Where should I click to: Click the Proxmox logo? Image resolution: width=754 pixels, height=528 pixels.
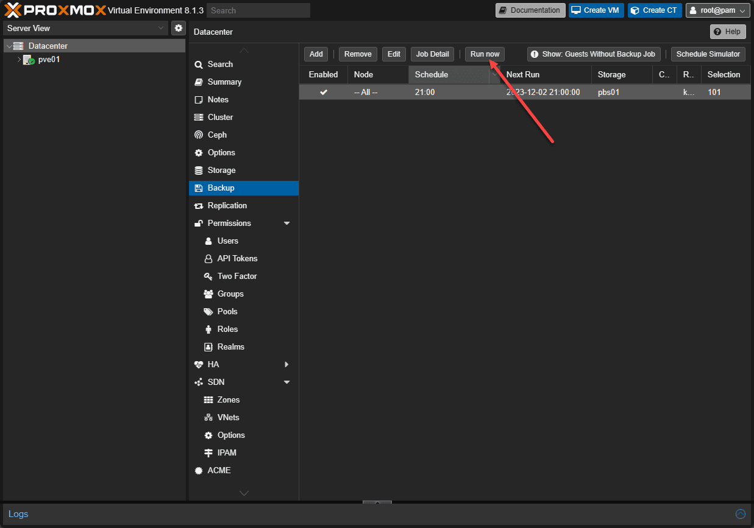pos(55,10)
